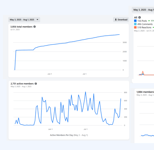The width and height of the screenshot is (154, 150).
Task: Click the 2,751 active members heading
Action: (22, 84)
